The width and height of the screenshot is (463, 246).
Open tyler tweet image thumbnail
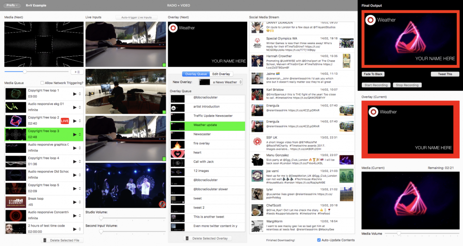coord(347,194)
